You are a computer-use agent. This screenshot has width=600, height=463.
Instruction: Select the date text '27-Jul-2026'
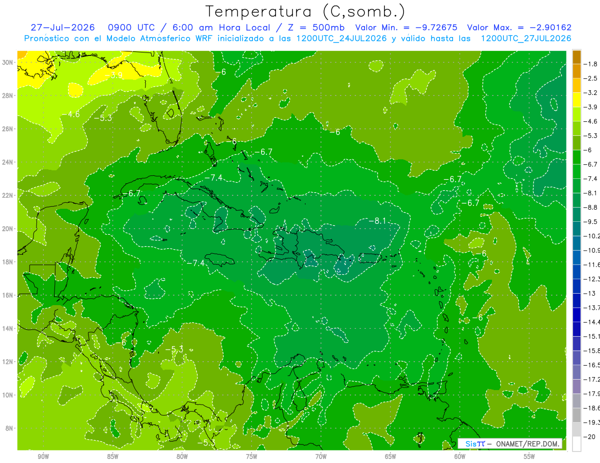point(62,27)
